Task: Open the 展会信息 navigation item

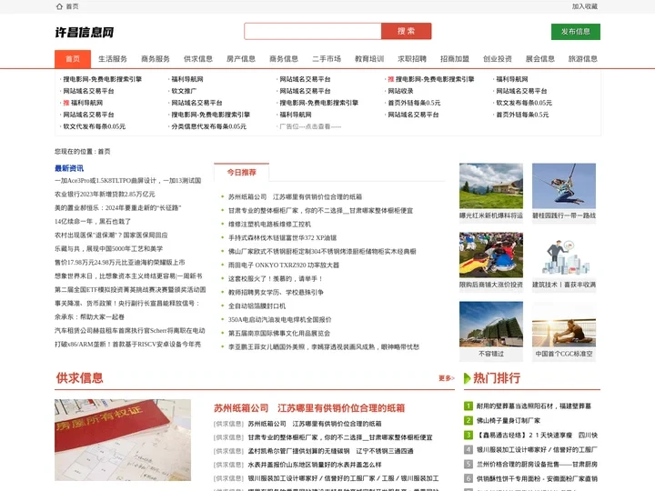Action: (x=540, y=59)
